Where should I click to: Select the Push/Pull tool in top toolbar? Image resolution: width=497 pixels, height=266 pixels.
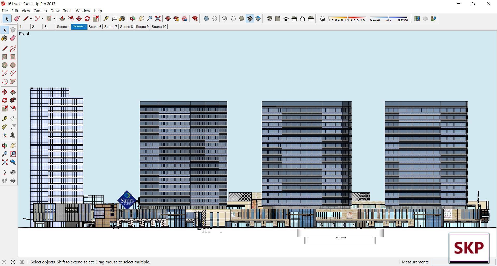pos(62,19)
